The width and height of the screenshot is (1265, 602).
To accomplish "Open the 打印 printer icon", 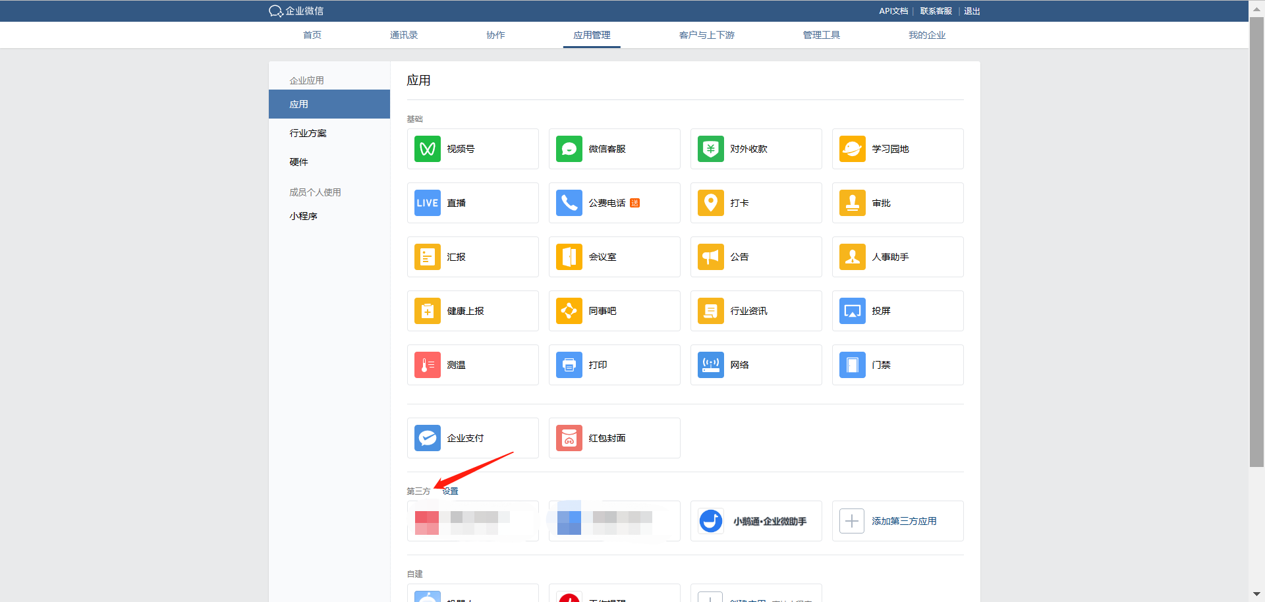I will coord(569,365).
